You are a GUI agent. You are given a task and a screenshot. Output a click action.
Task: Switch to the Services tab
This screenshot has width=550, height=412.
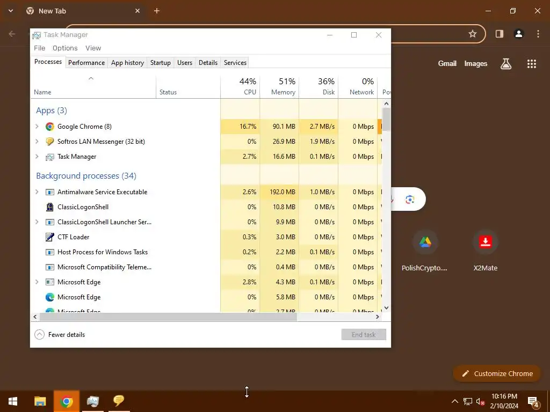click(x=235, y=63)
